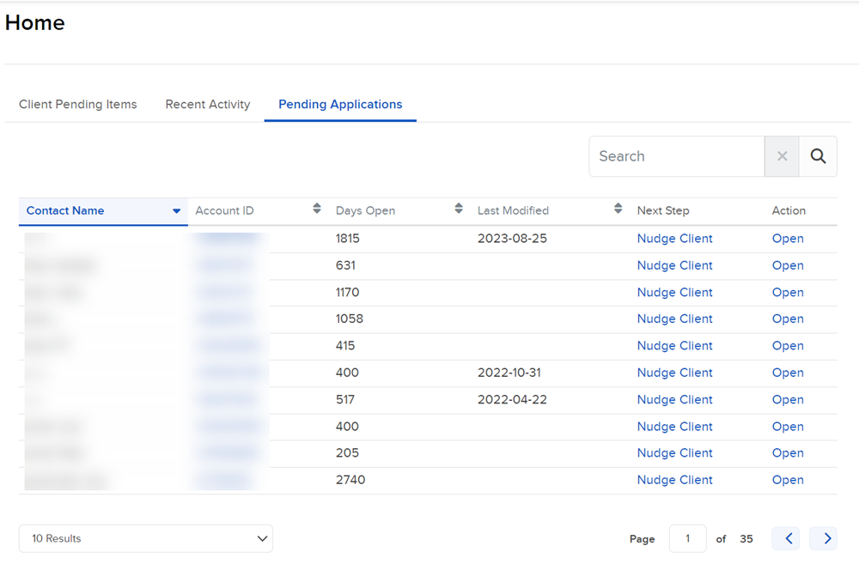Image resolution: width=859 pixels, height=576 pixels.
Task: Go to previous page arrow
Action: [786, 538]
